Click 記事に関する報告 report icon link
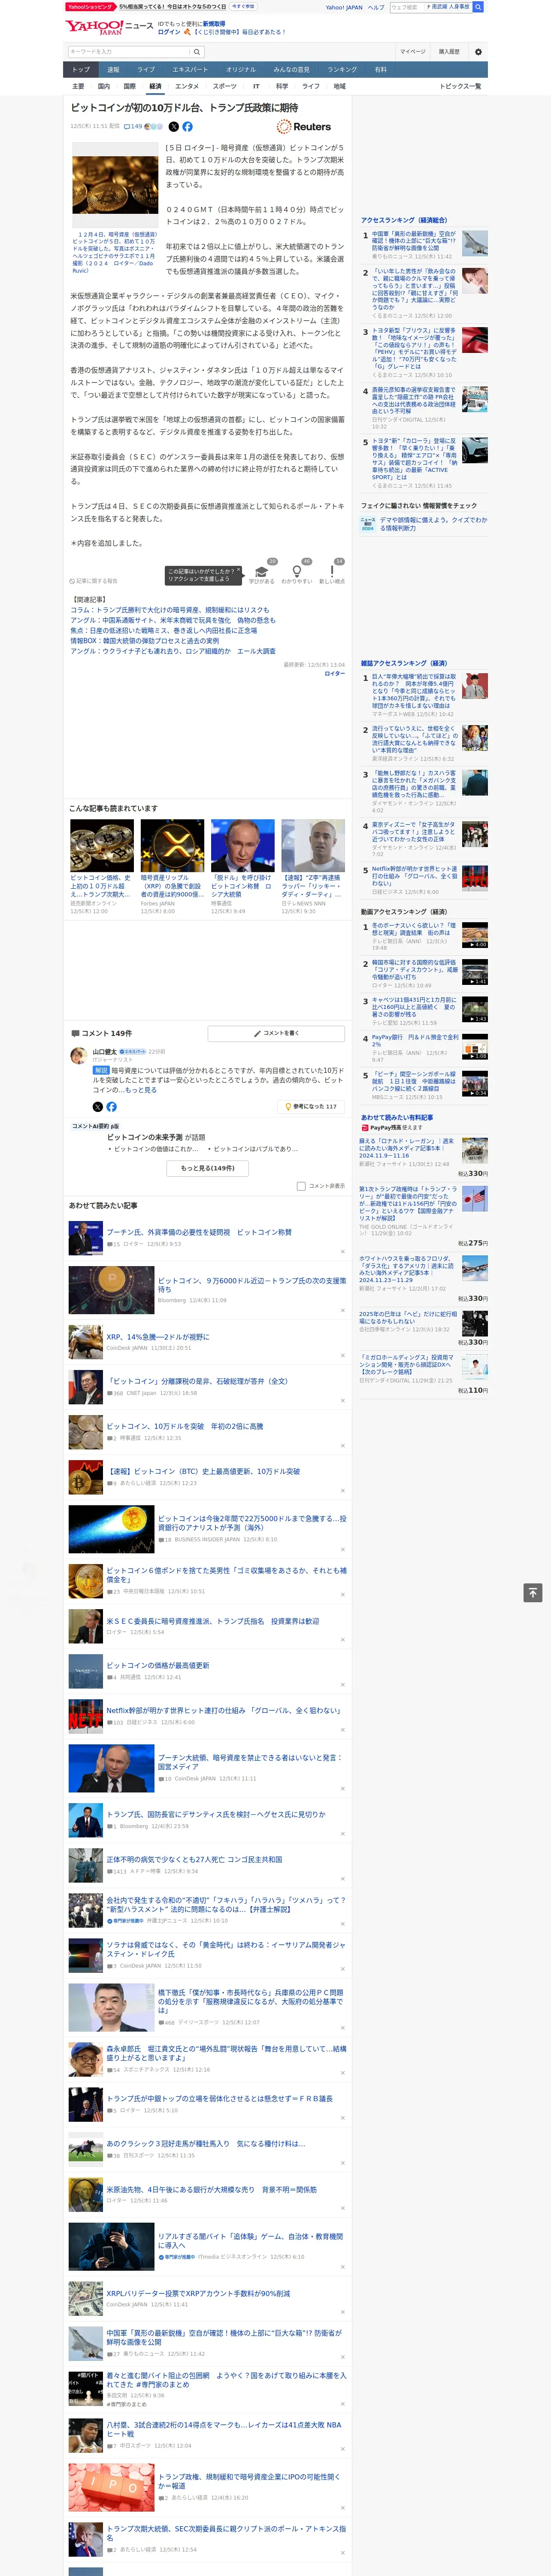 pyautogui.click(x=94, y=580)
